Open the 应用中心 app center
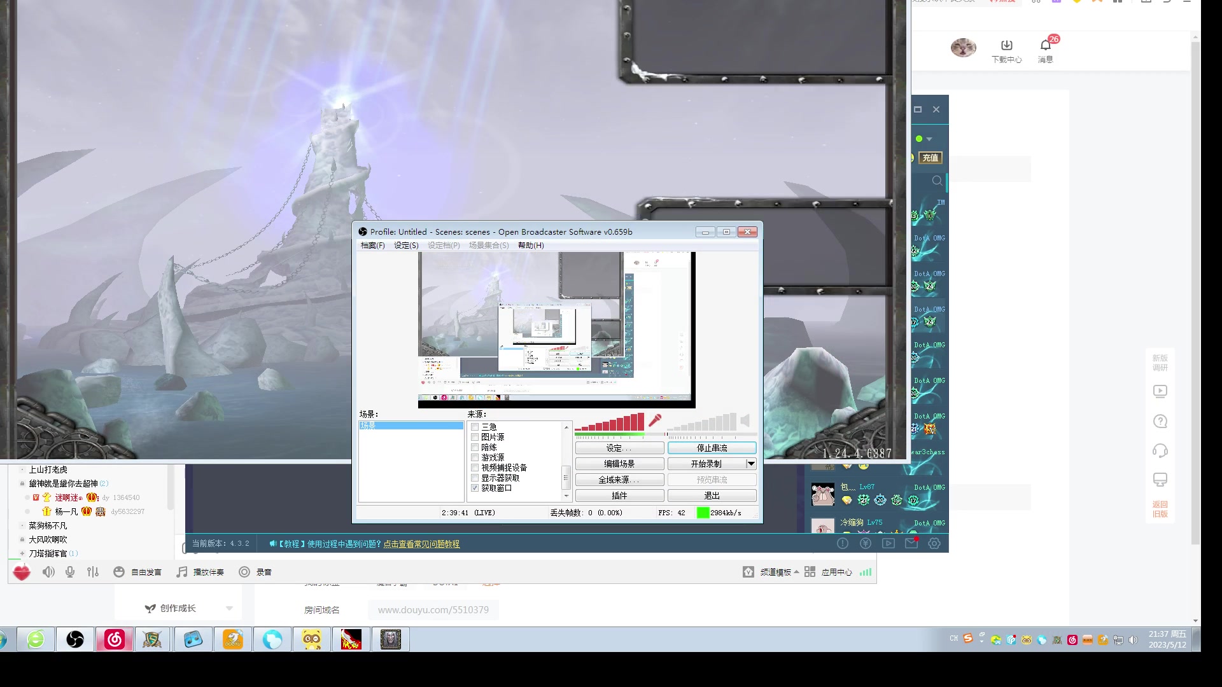Viewport: 1222px width, 687px height. 828,572
